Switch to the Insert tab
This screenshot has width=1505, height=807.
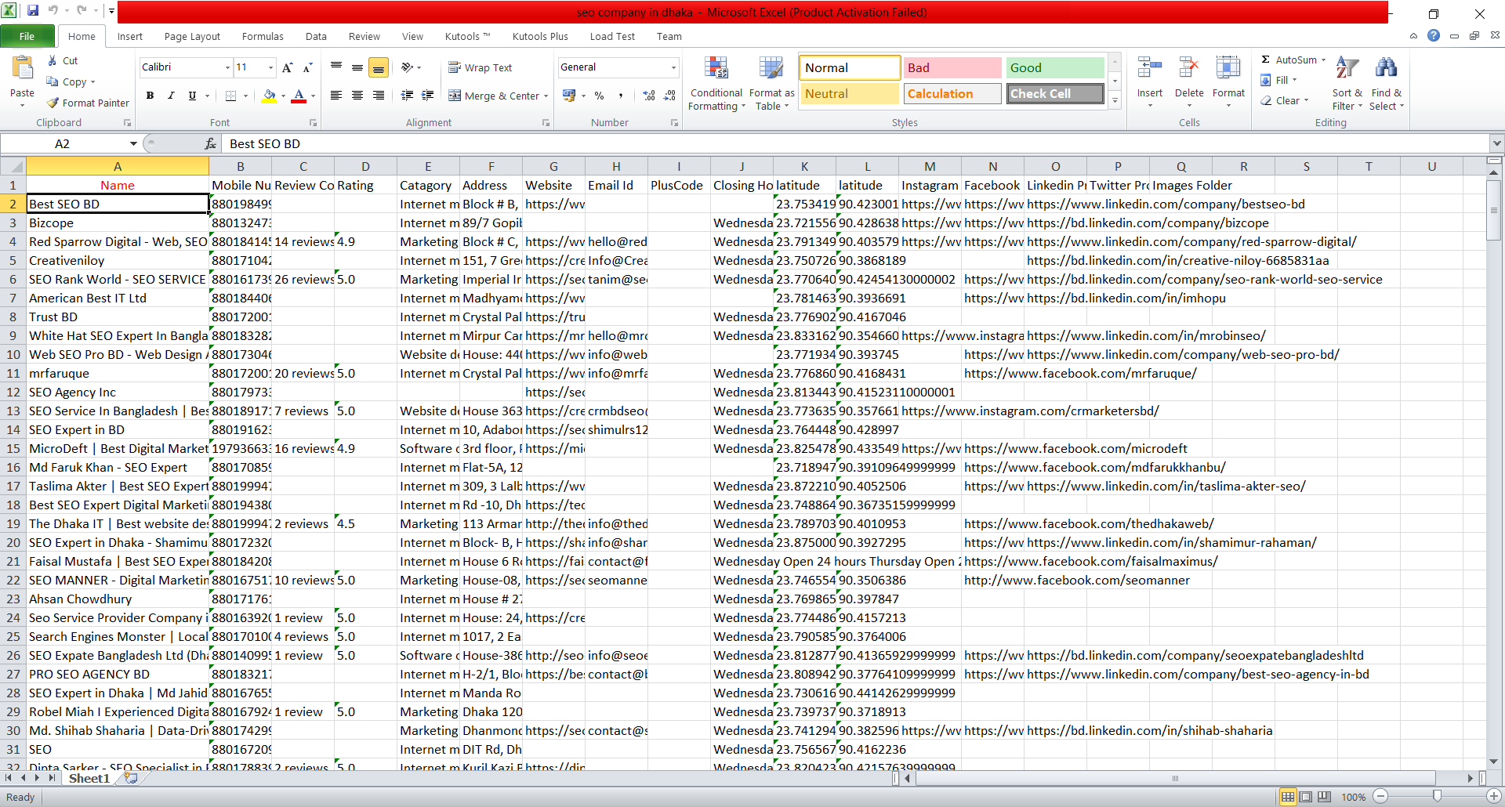tap(130, 36)
